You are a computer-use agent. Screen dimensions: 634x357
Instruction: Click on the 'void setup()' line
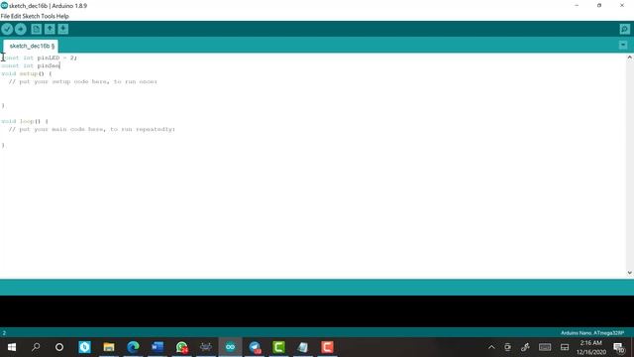(27, 73)
